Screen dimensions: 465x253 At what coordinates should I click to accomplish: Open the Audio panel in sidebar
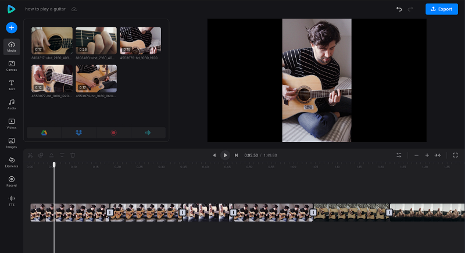tap(12, 105)
